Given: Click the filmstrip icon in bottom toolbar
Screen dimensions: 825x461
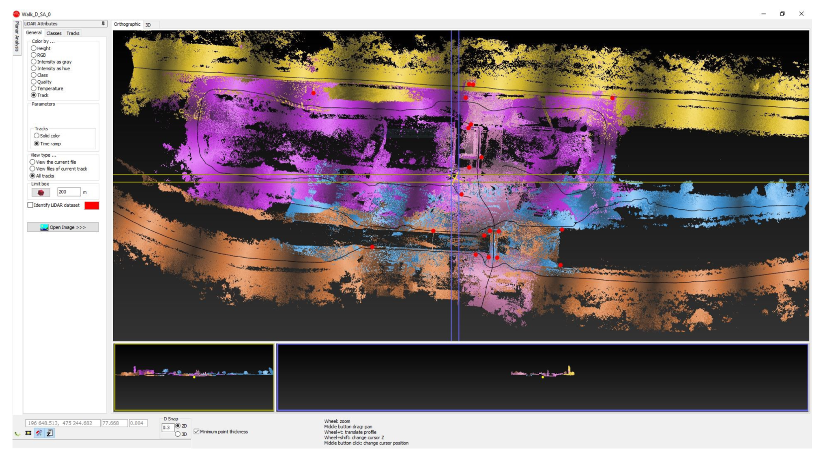Looking at the screenshot, I should (28, 433).
